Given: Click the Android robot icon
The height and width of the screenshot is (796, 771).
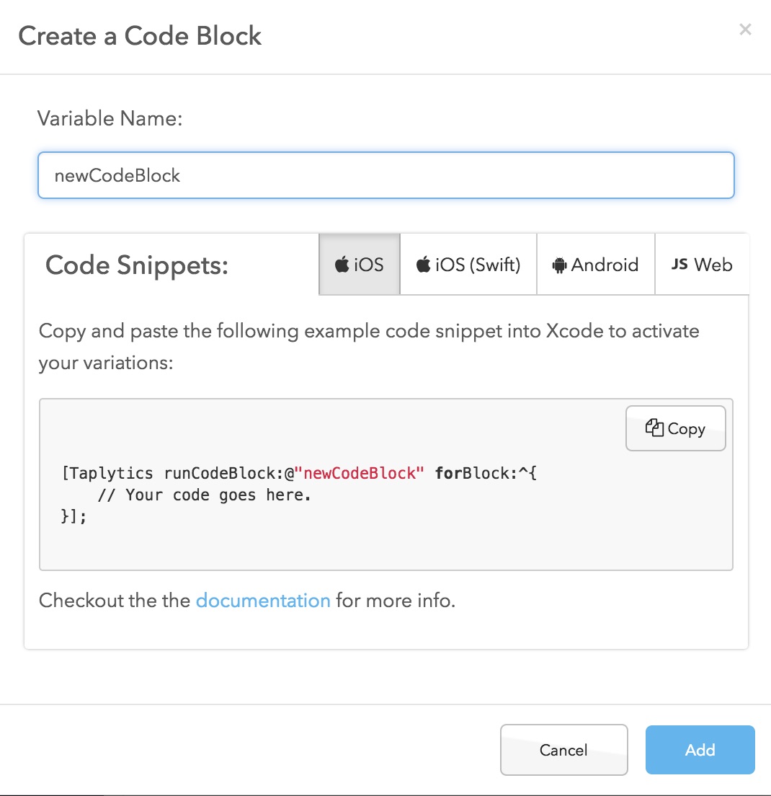Looking at the screenshot, I should [x=559, y=265].
